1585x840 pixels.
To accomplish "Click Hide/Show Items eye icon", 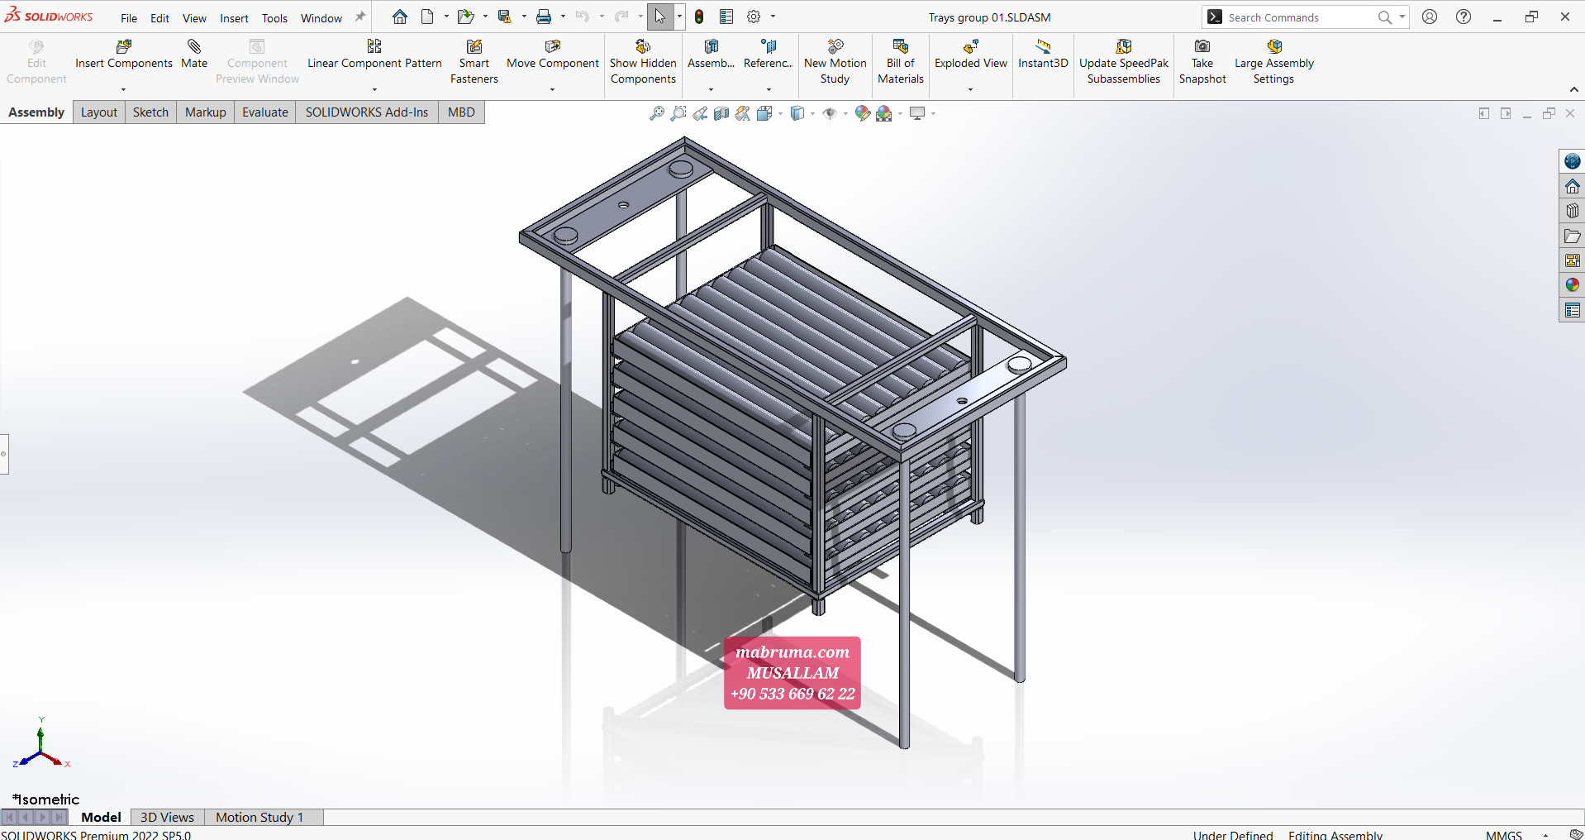I will coord(830,113).
